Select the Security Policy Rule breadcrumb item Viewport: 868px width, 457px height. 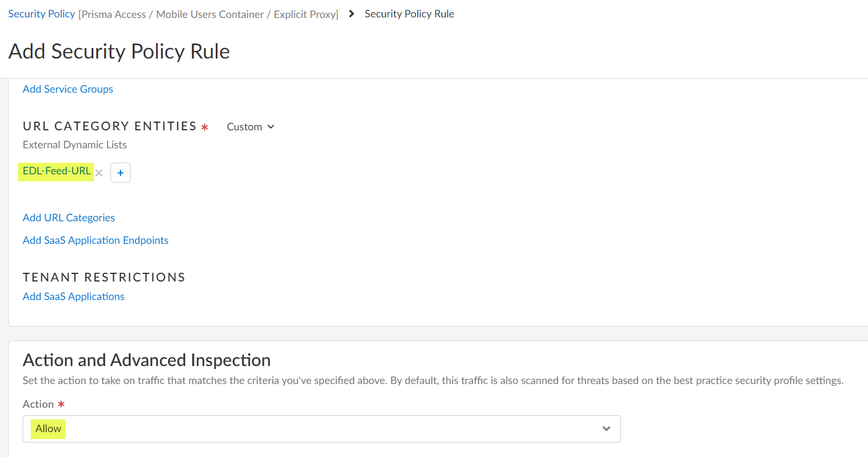(x=409, y=13)
